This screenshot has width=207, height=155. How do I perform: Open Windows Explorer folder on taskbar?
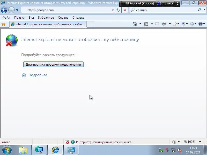point(23,150)
